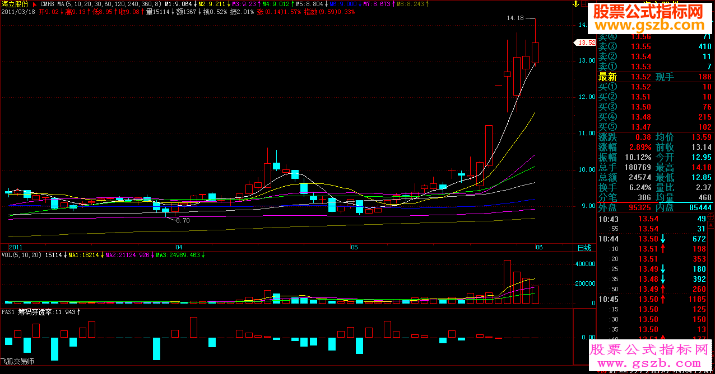The image size is (715, 374).
Task: Select the 海立股份 stock name title
Action: coord(15,4)
